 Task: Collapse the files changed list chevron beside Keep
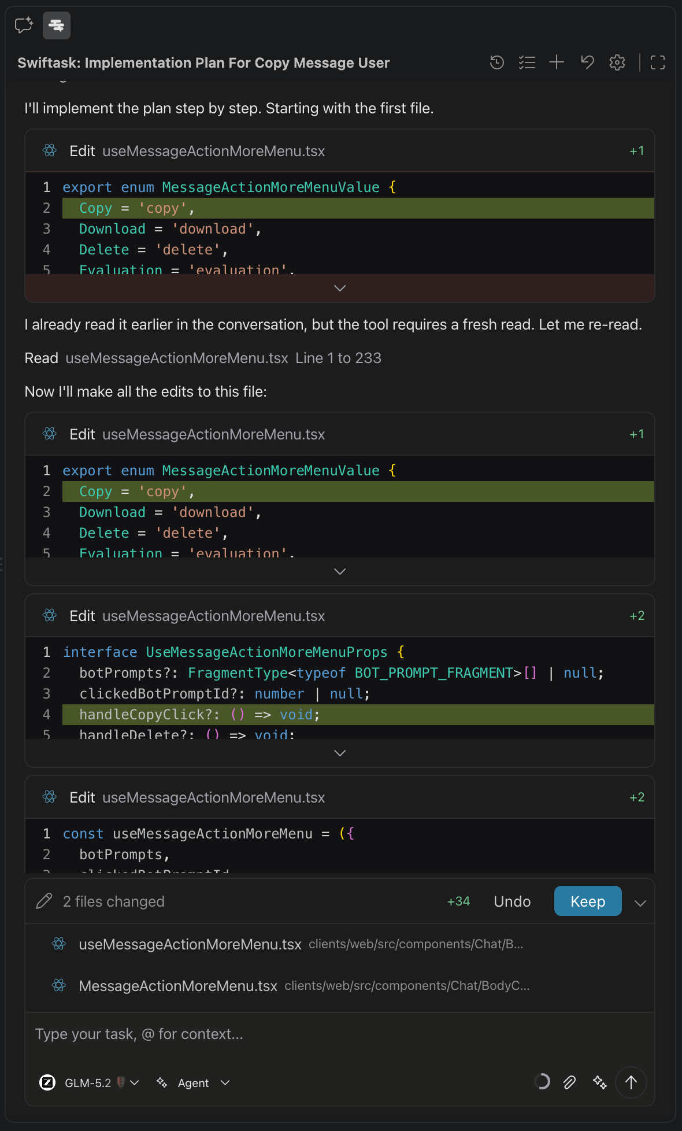coord(640,902)
